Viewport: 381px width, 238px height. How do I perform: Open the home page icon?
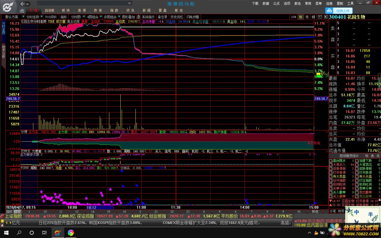tap(22, 11)
